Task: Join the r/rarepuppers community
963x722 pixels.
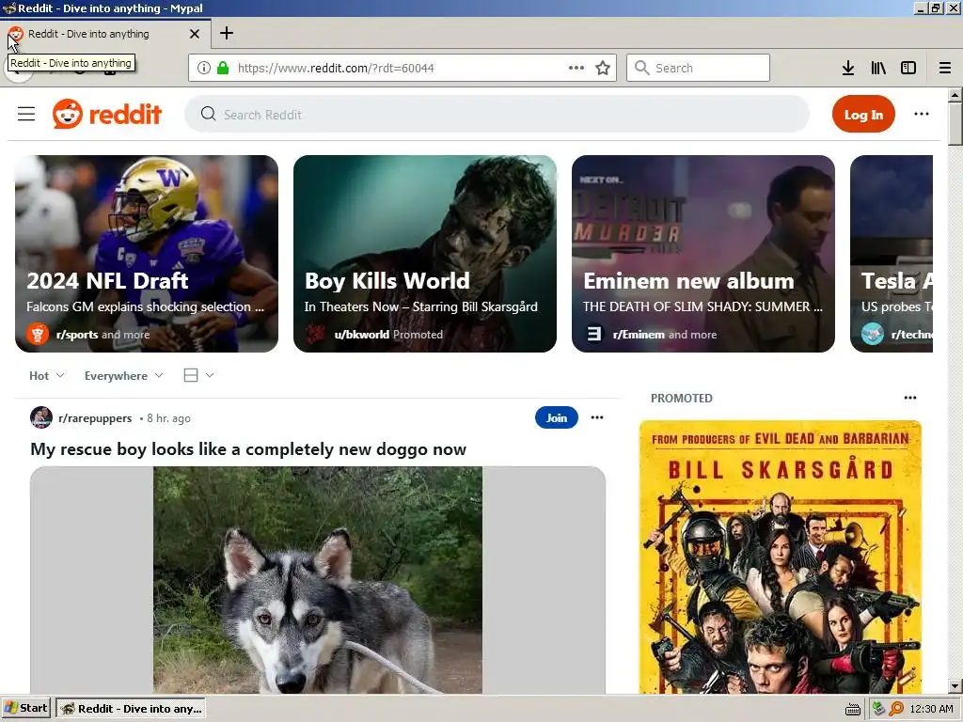Action: click(x=557, y=417)
